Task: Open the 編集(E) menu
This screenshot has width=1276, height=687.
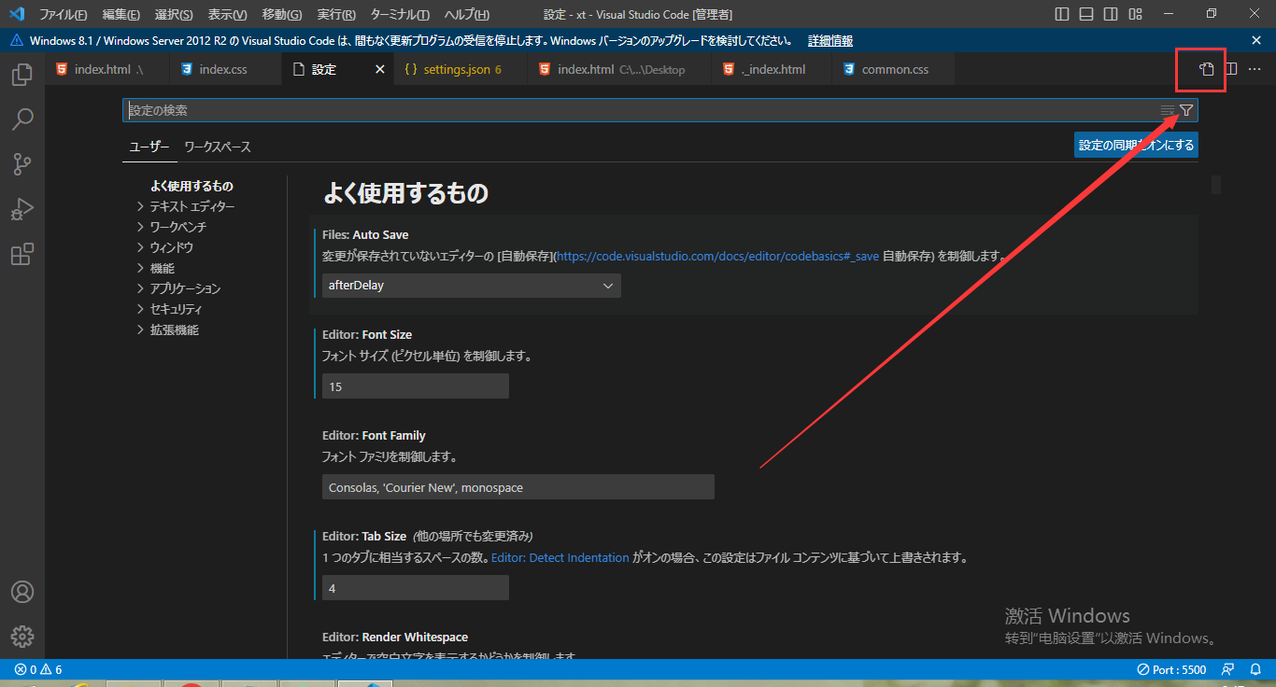Action: pyautogui.click(x=121, y=14)
